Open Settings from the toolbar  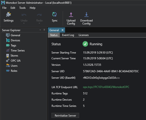pyautogui.click(x=9, y=17)
